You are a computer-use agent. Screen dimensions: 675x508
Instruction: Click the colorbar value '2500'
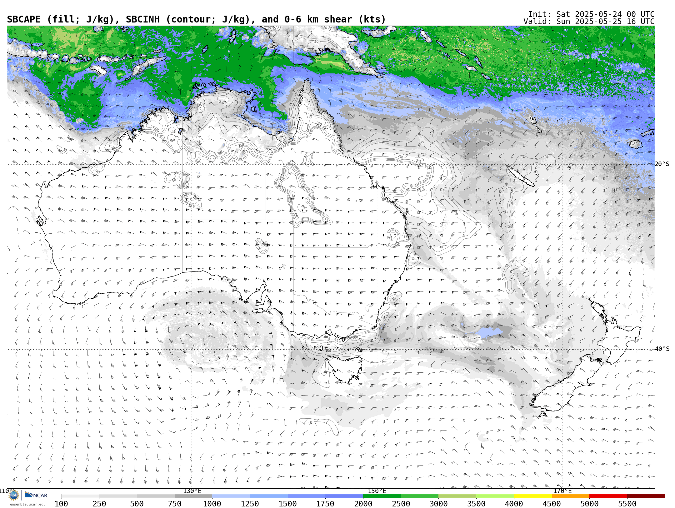click(x=401, y=504)
